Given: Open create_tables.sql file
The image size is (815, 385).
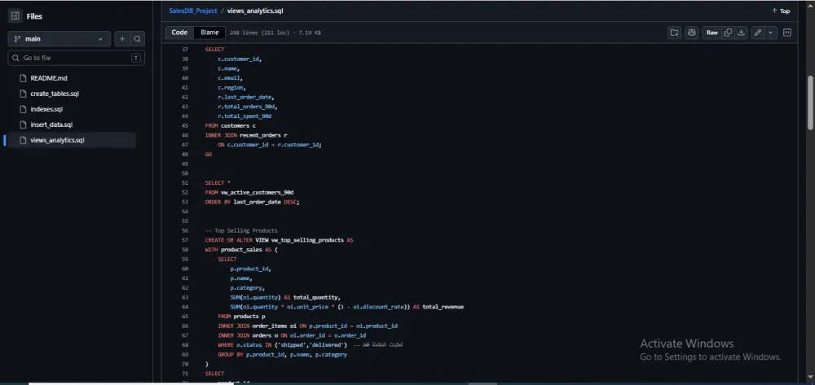Looking at the screenshot, I should tap(55, 94).
